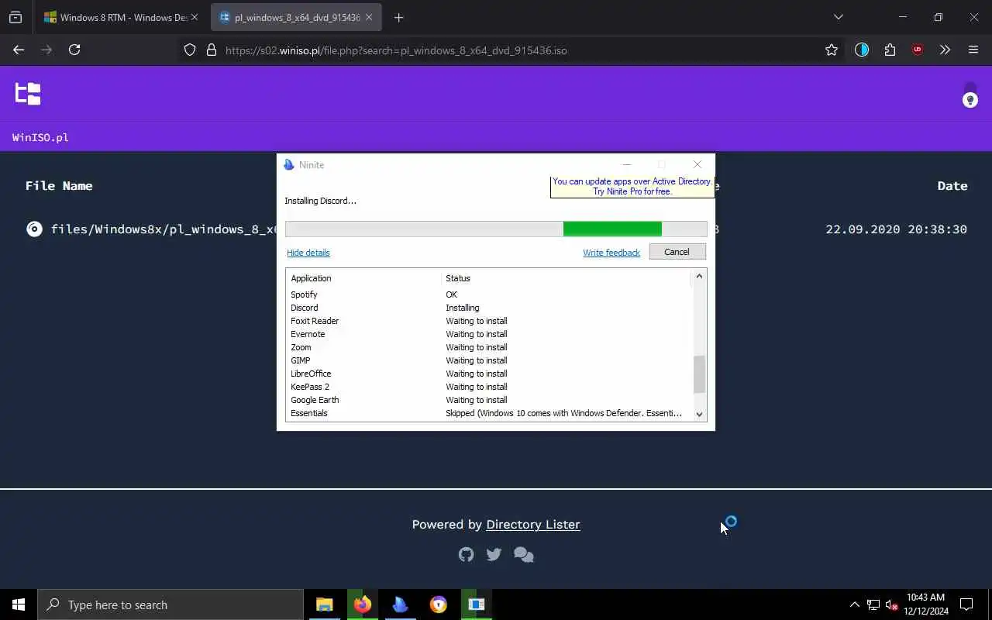This screenshot has width=992, height=620.
Task: Close the pl_windows_8_x64 tab
Action: click(x=369, y=17)
